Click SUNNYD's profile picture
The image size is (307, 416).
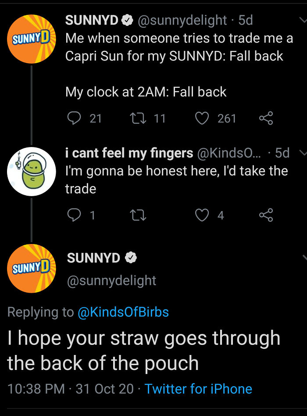pos(32,39)
